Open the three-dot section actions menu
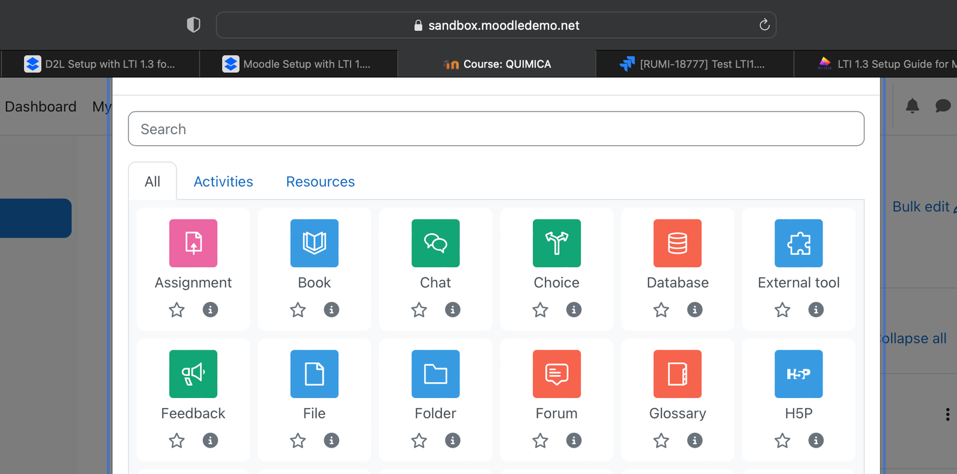The height and width of the screenshot is (474, 957). click(947, 414)
